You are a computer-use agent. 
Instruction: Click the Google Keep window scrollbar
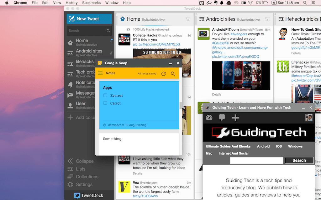(181, 106)
